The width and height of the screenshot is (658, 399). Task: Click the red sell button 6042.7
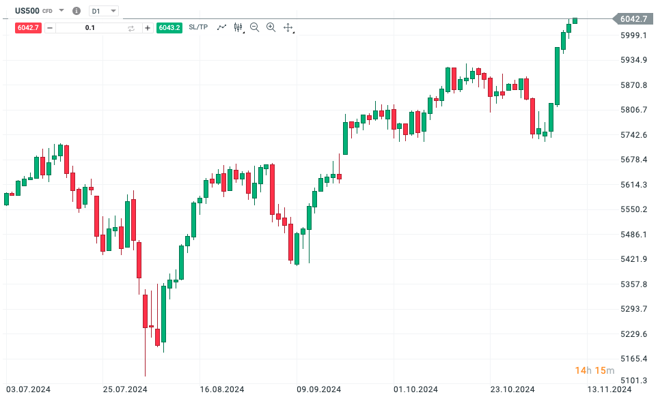[x=29, y=28]
